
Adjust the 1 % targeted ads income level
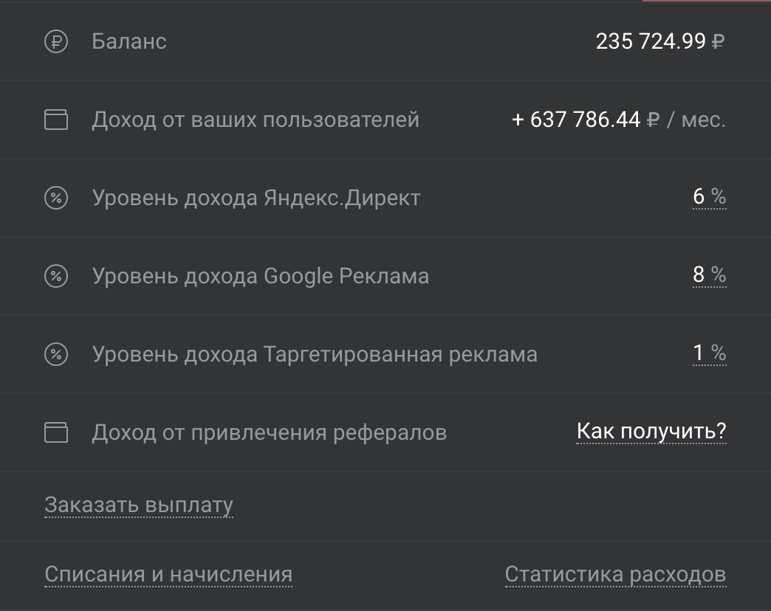(x=708, y=353)
